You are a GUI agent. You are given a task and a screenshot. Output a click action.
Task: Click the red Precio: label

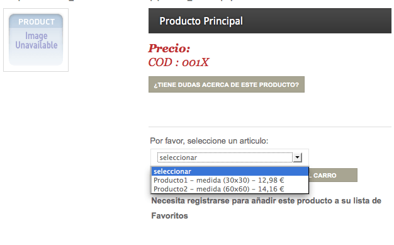coord(169,48)
